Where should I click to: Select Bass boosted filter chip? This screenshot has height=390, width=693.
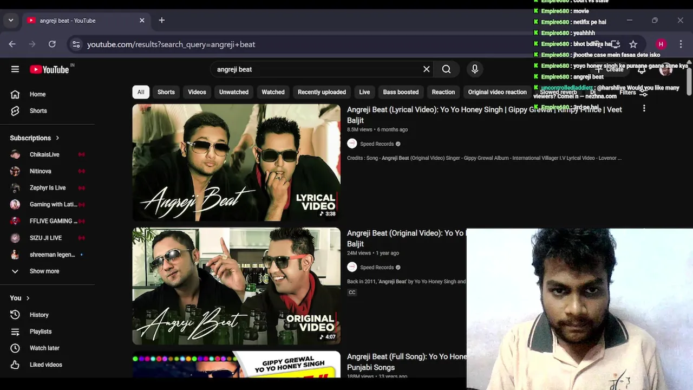point(401,92)
